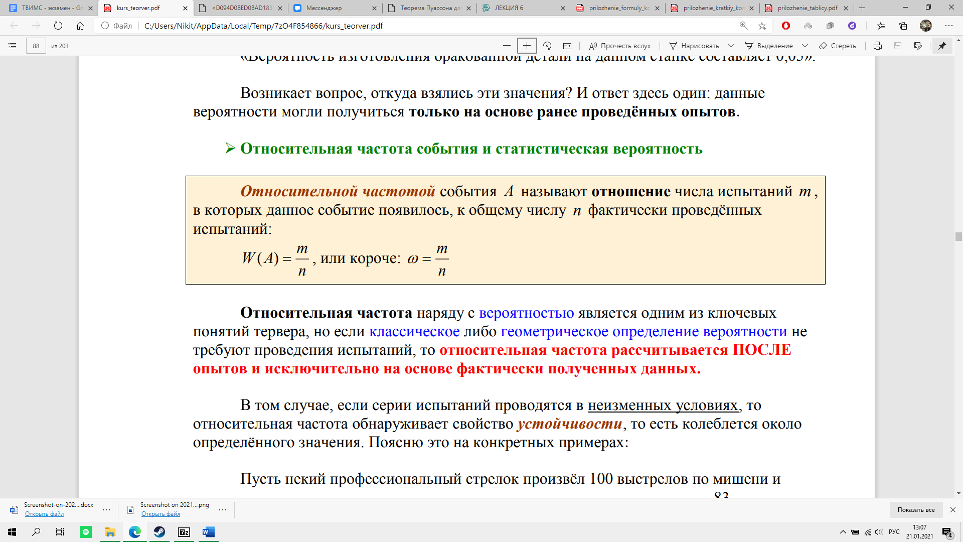Print the PDF document
Screen dimensions: 963x542
click(x=878, y=46)
